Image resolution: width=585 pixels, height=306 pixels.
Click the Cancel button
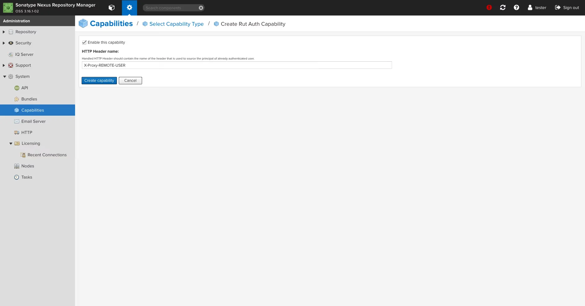[130, 81]
